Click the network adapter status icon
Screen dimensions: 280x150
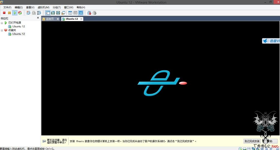click(253, 149)
